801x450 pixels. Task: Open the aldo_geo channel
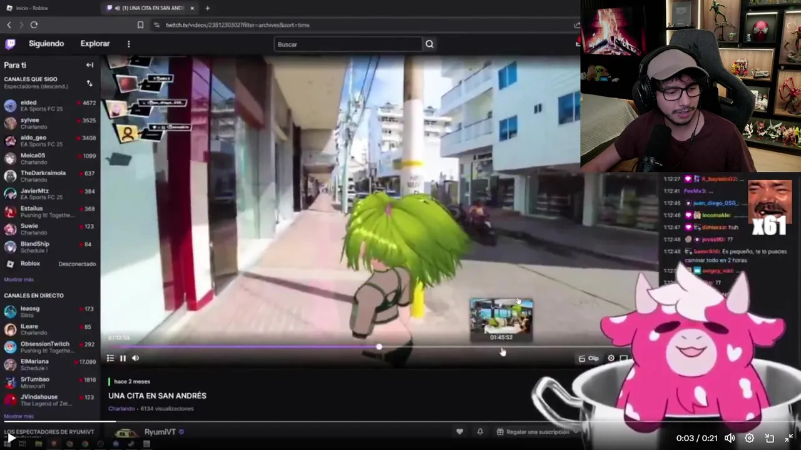(x=50, y=141)
